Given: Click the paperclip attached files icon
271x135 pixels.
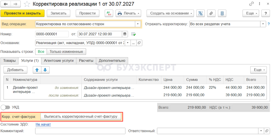Looking at the screenshot, I should (211, 13).
